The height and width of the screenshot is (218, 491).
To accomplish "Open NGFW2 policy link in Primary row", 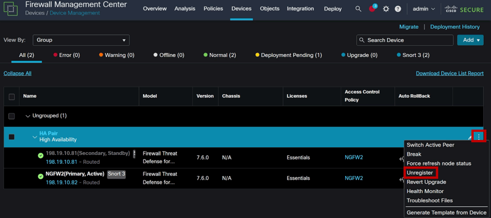I will (x=354, y=178).
